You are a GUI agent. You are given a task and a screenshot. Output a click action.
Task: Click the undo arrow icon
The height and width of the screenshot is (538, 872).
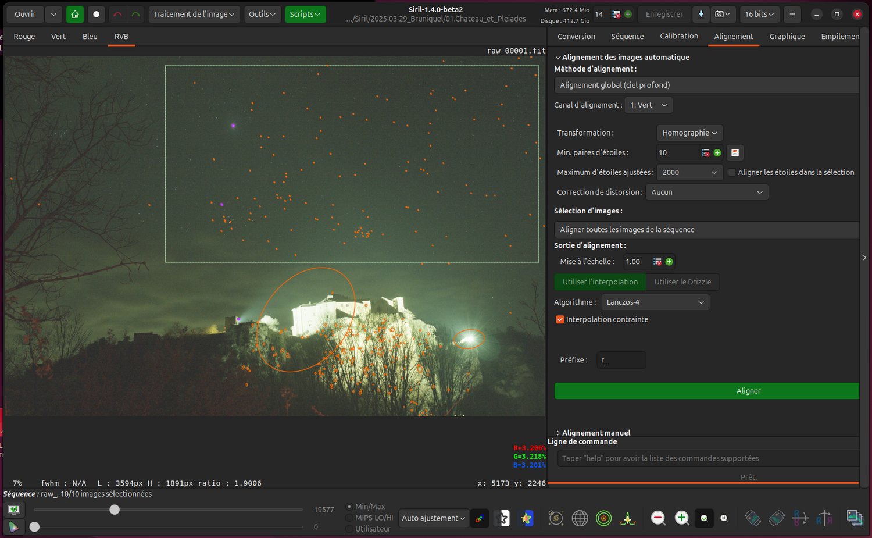click(117, 14)
